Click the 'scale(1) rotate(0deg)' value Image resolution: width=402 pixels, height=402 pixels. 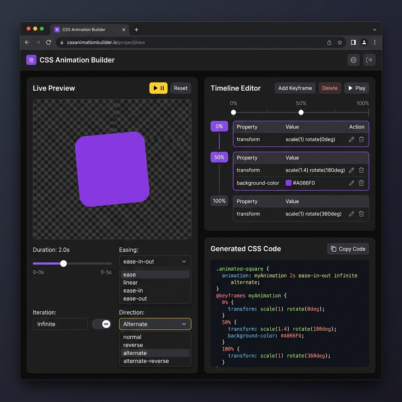click(310, 139)
